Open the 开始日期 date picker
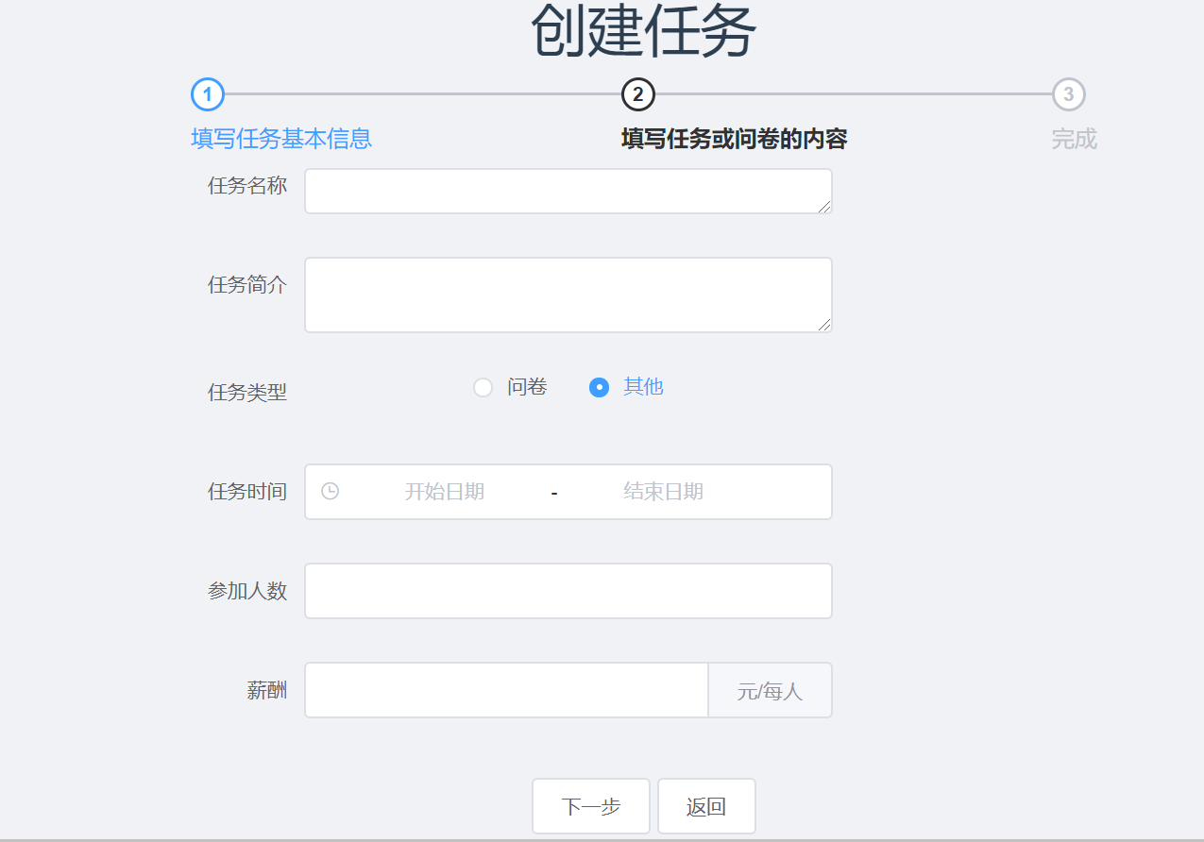The width and height of the screenshot is (1204, 842). [x=444, y=492]
